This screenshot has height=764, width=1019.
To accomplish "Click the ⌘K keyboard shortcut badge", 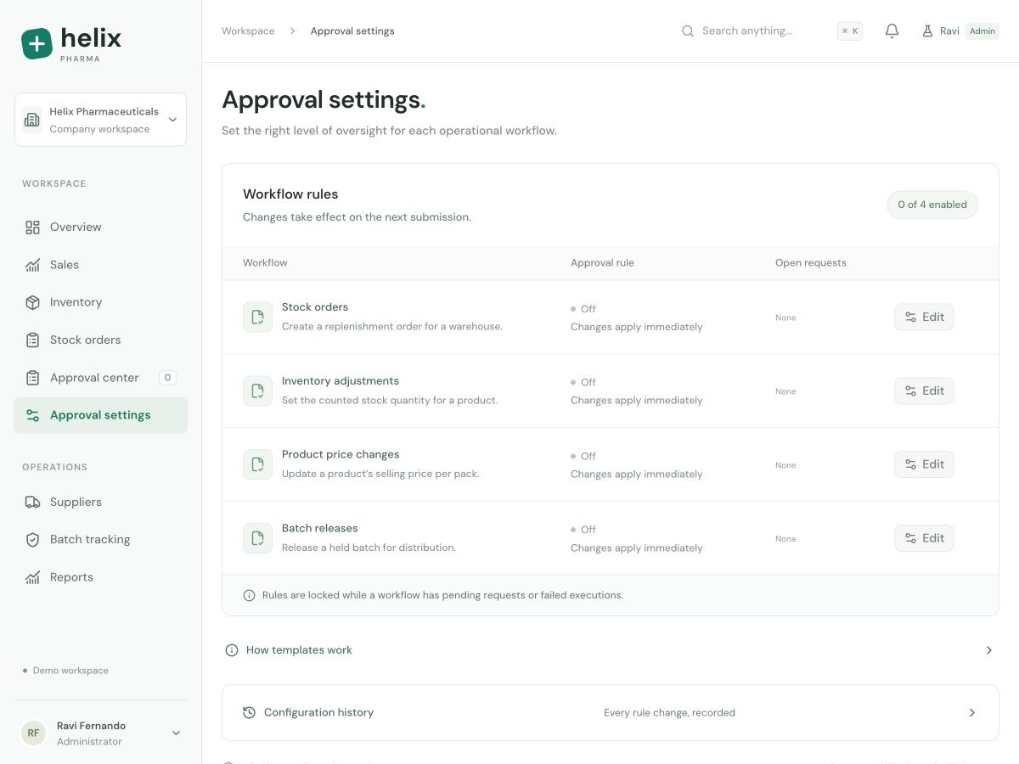I will 850,31.
